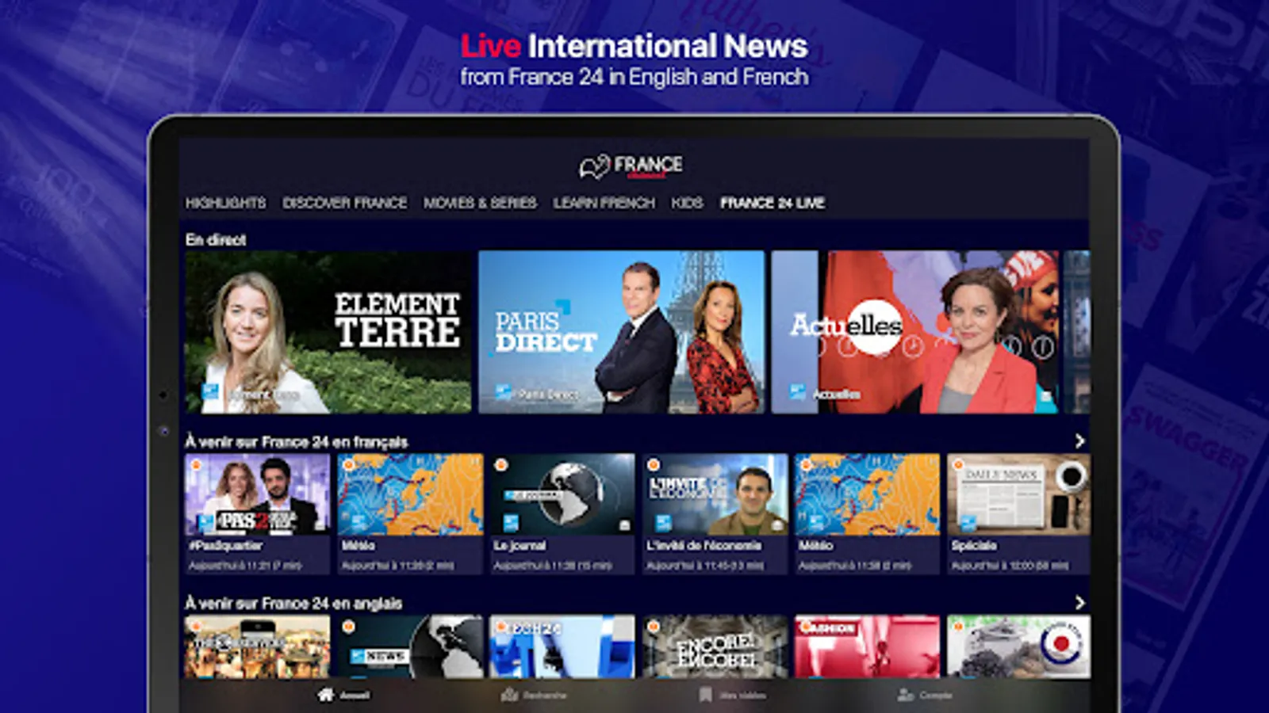This screenshot has height=713, width=1269.
Task: Open The Observers English program thumbnail
Action: 257,646
